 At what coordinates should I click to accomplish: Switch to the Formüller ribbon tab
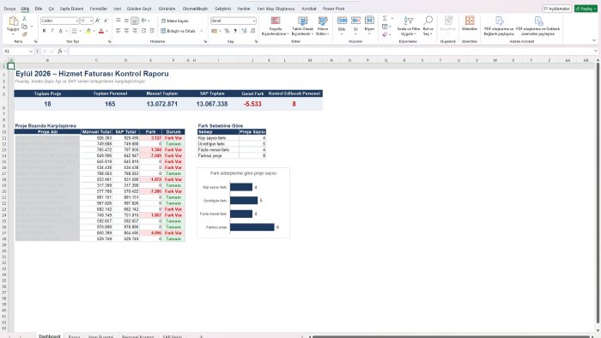tap(99, 9)
